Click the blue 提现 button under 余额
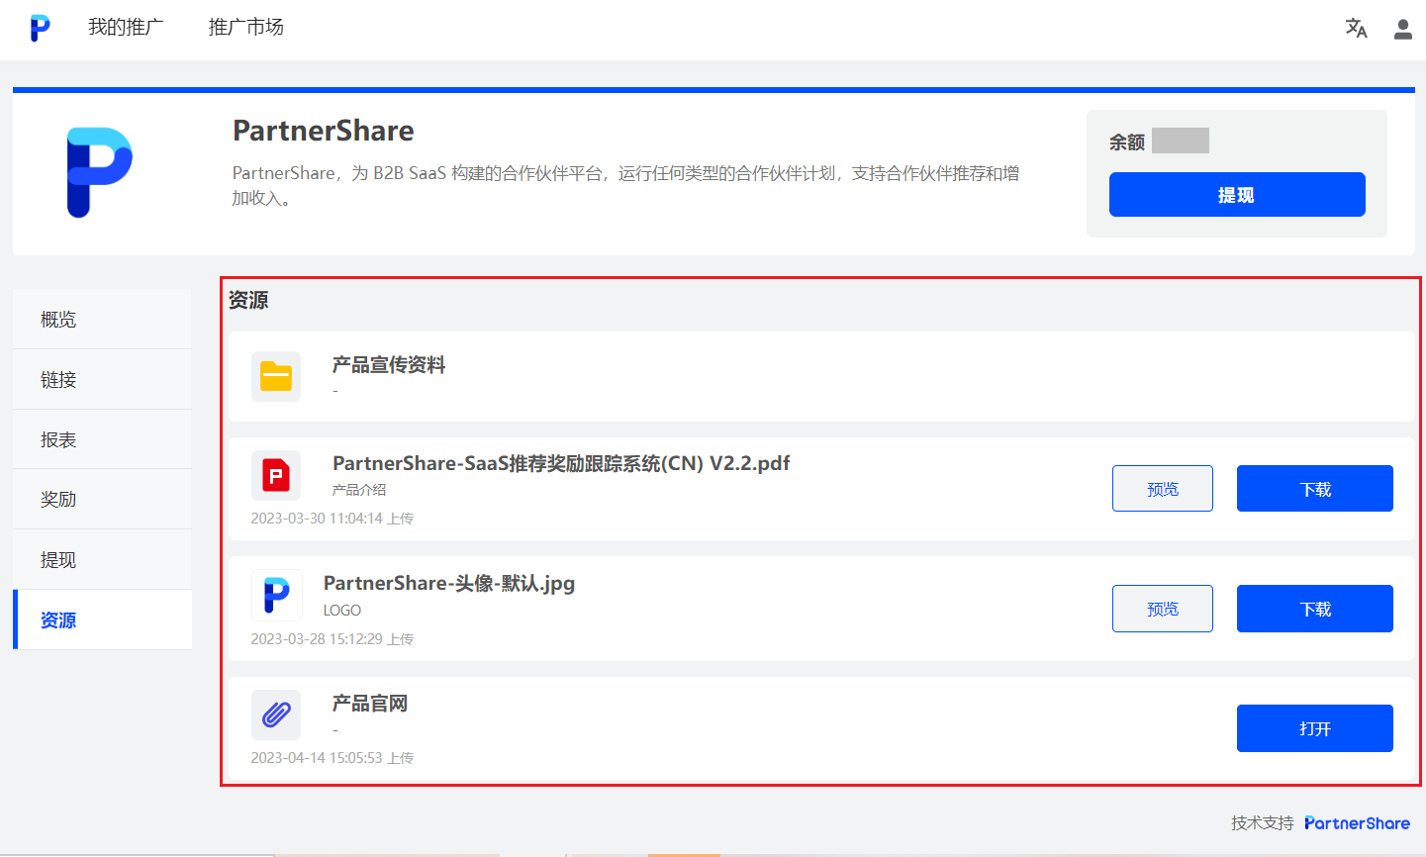 [x=1237, y=195]
